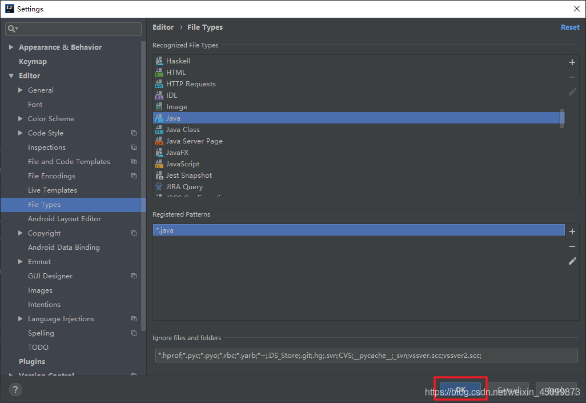This screenshot has height=403, width=586.
Task: Collapse the Editor settings section
Action: click(11, 76)
